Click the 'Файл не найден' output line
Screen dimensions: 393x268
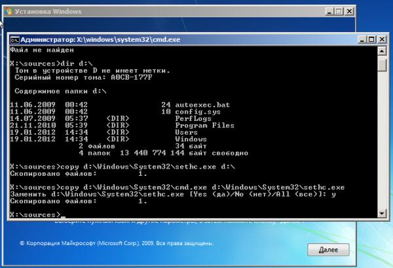click(39, 50)
